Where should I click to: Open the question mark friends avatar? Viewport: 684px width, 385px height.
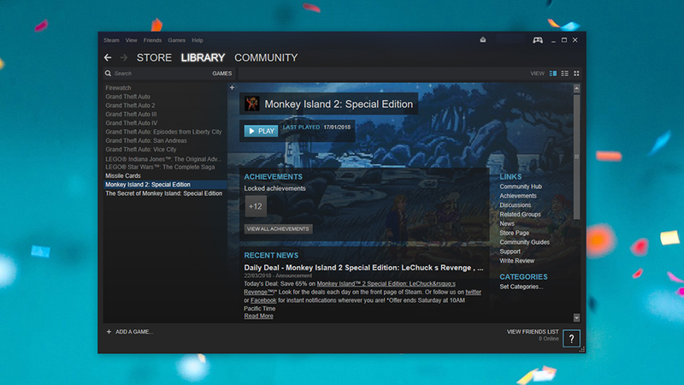(571, 338)
